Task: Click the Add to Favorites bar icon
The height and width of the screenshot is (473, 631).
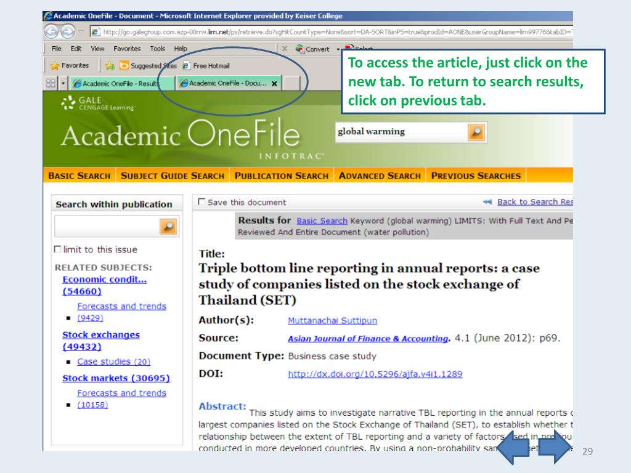Action: pos(110,65)
